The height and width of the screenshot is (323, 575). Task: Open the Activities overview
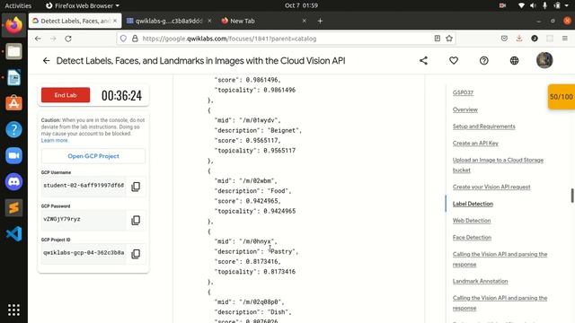pyautogui.click(x=18, y=5)
